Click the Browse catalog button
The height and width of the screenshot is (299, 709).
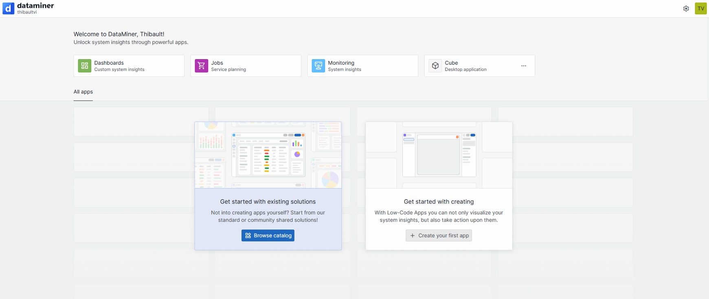[x=268, y=235]
